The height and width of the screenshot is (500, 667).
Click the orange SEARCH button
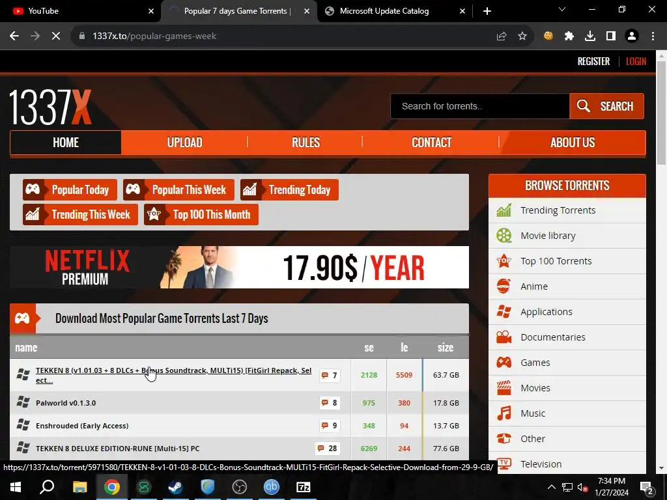click(x=606, y=106)
